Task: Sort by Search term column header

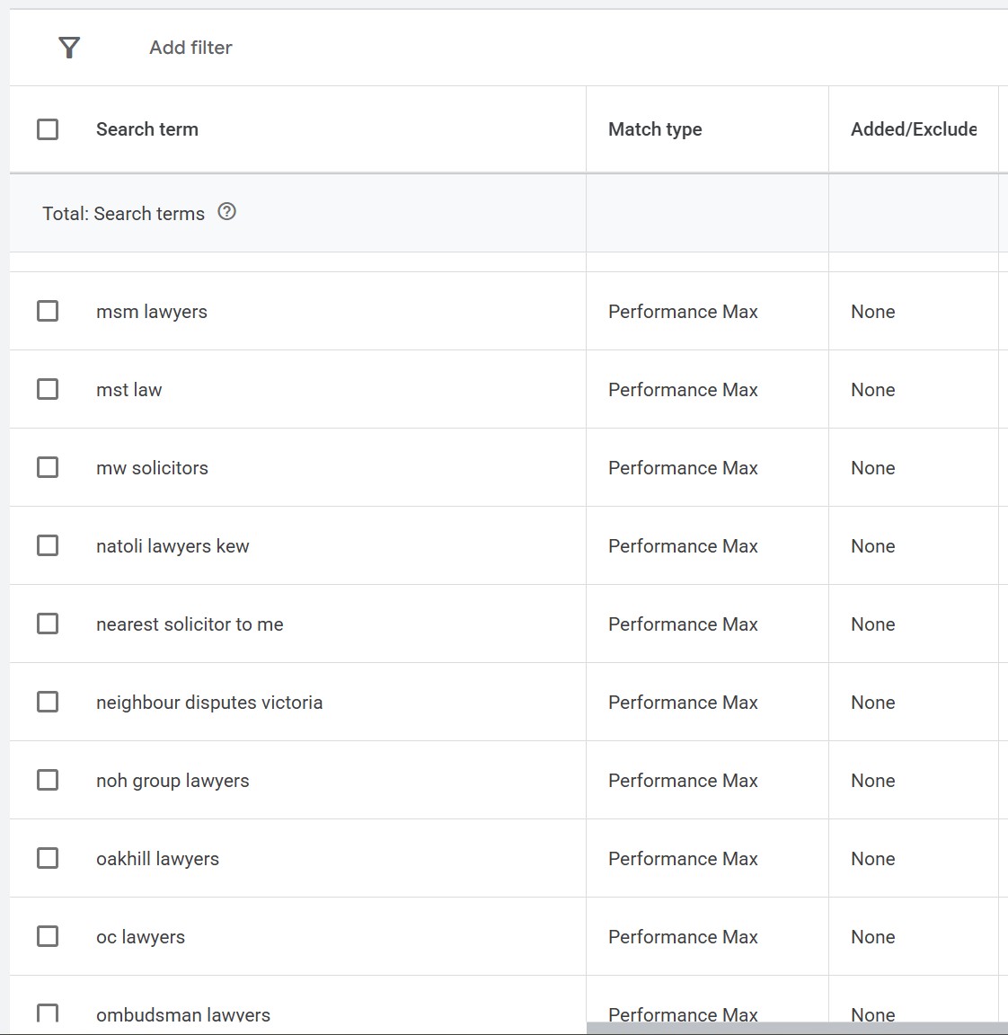Action: (x=147, y=129)
